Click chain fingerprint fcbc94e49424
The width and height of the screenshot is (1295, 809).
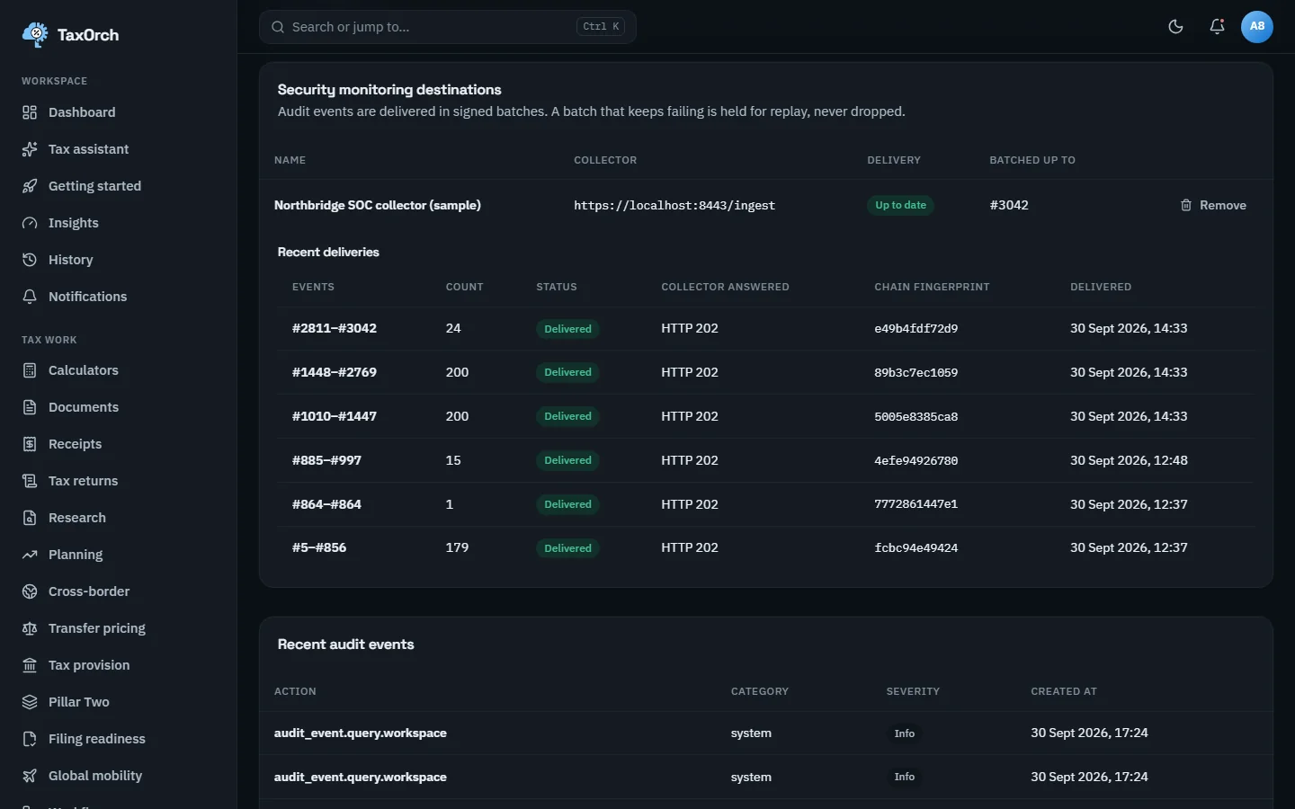point(915,547)
